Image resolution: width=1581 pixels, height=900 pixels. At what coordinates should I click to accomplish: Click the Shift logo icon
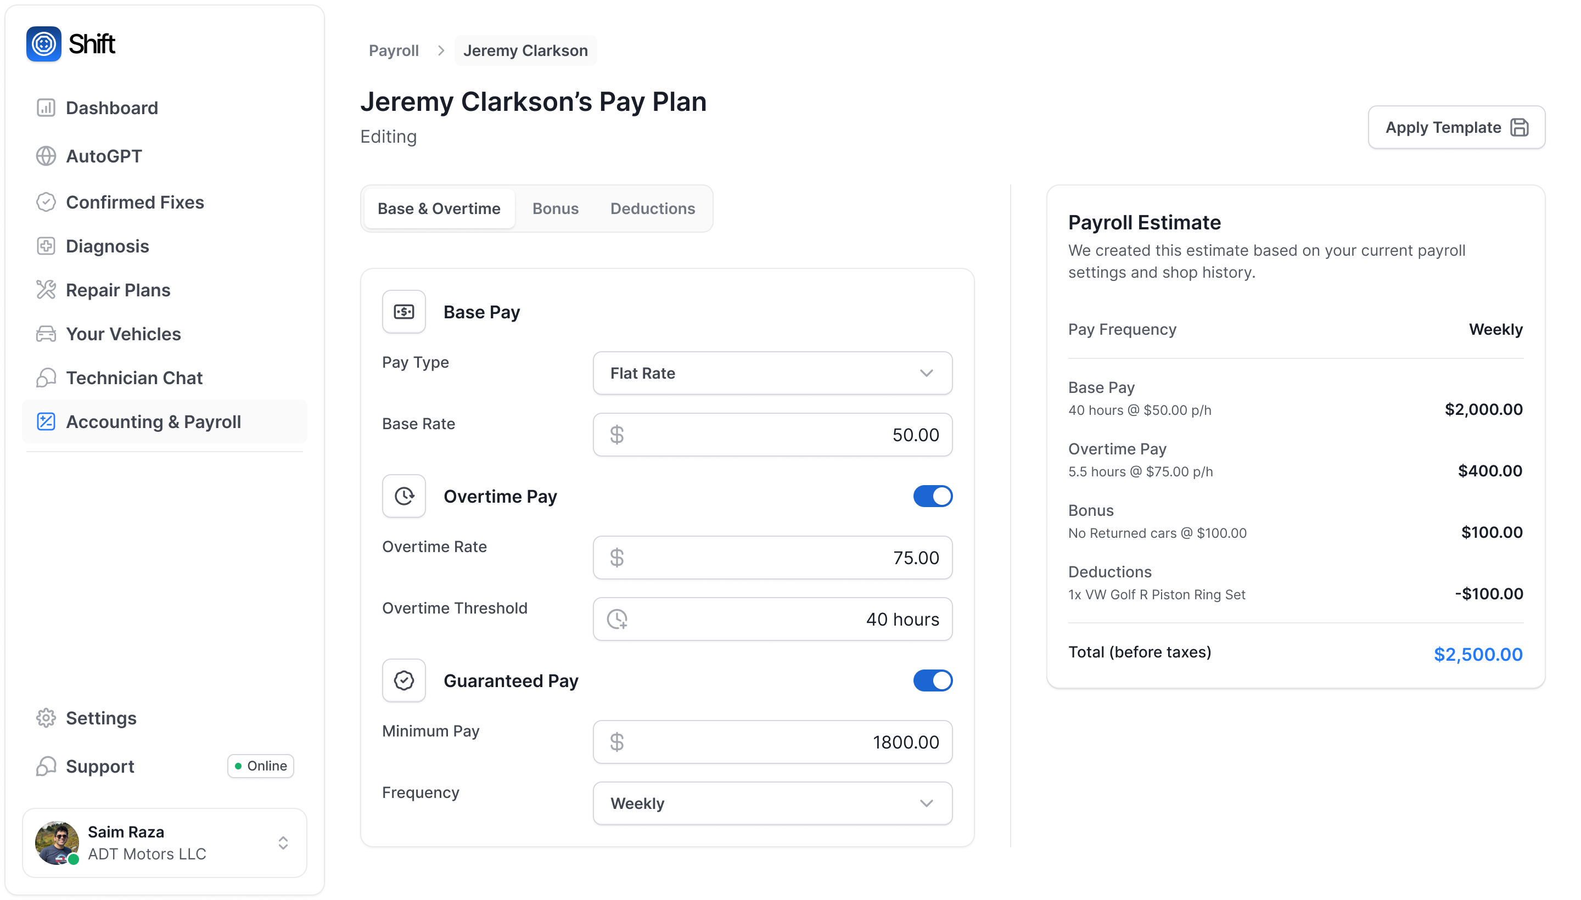point(43,44)
